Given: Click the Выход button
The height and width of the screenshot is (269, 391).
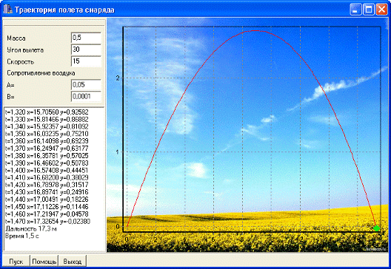Looking at the screenshot, I should 73,262.
